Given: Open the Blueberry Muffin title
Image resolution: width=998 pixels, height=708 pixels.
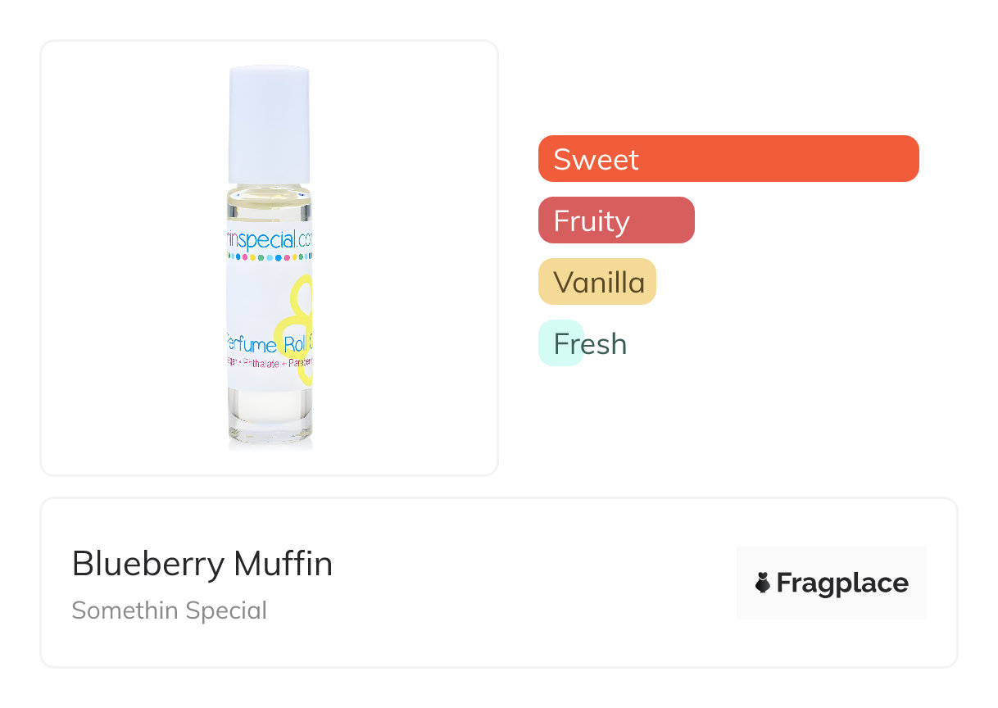Looking at the screenshot, I should pyautogui.click(x=202, y=564).
